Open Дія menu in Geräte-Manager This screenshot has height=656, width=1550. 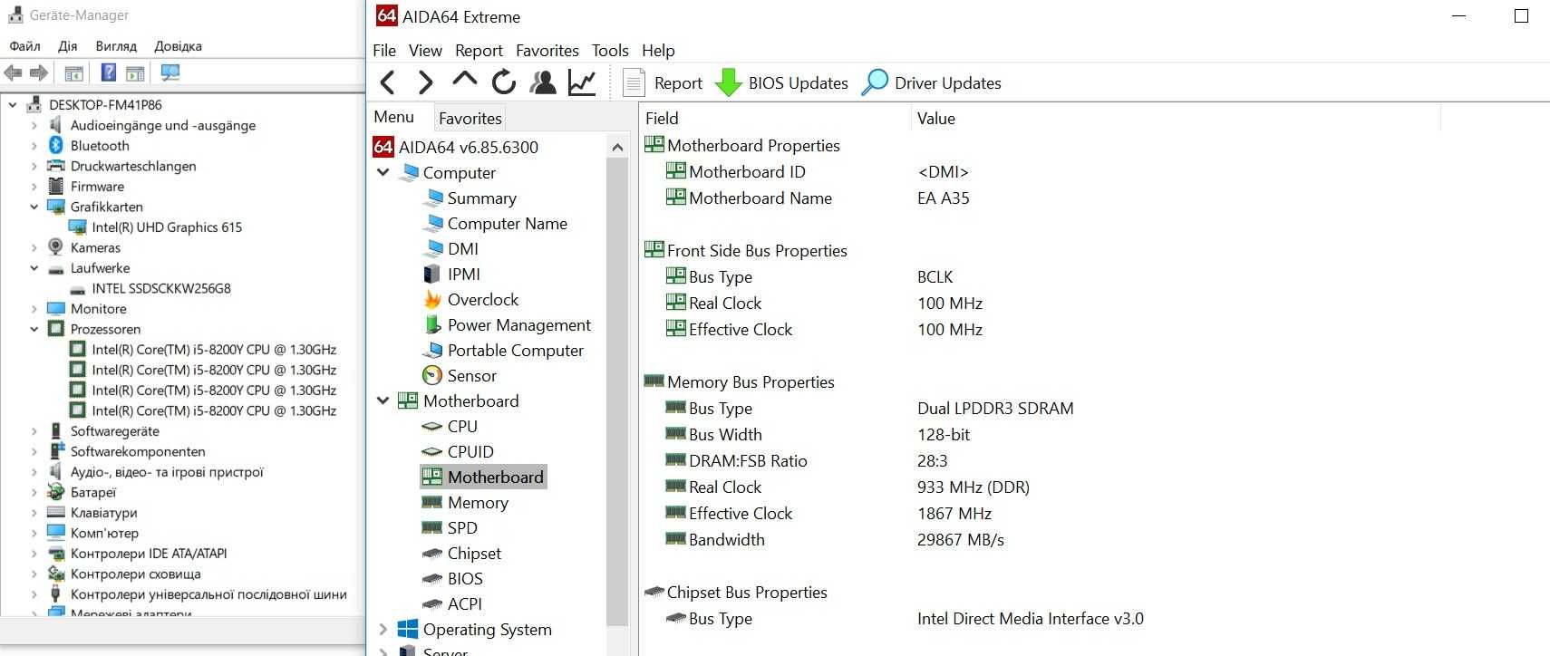[x=68, y=45]
